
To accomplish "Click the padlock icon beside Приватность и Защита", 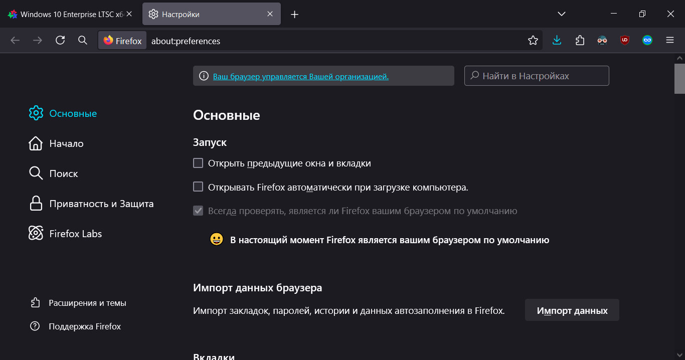I will coord(36,204).
